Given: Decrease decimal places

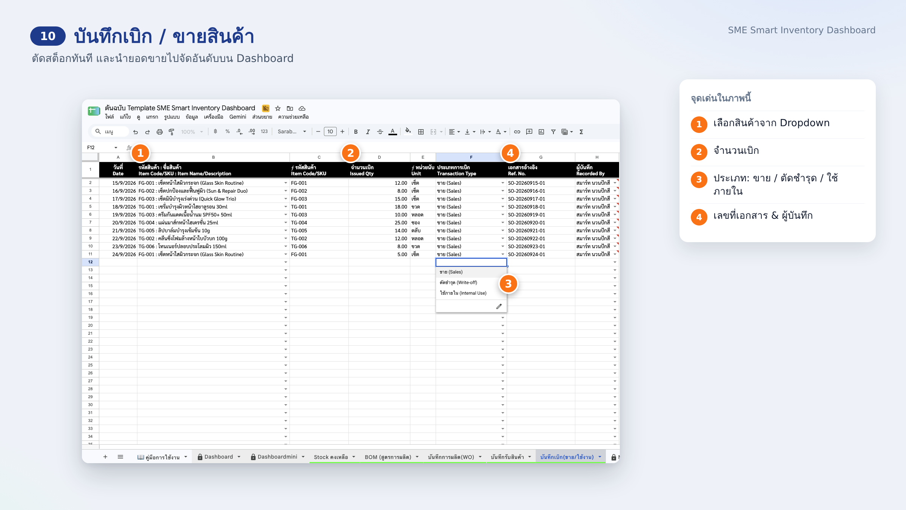Looking at the screenshot, I should (x=239, y=131).
